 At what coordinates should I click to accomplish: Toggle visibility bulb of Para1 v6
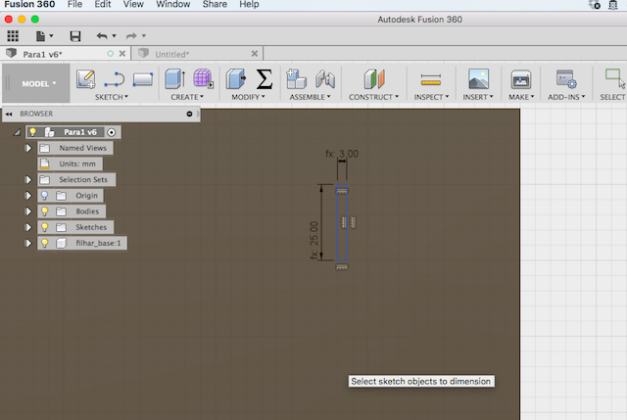[32, 131]
